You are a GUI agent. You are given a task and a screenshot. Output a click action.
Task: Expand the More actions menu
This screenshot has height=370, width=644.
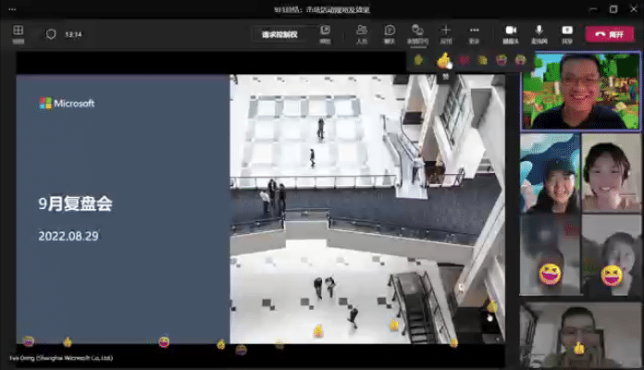click(x=474, y=33)
